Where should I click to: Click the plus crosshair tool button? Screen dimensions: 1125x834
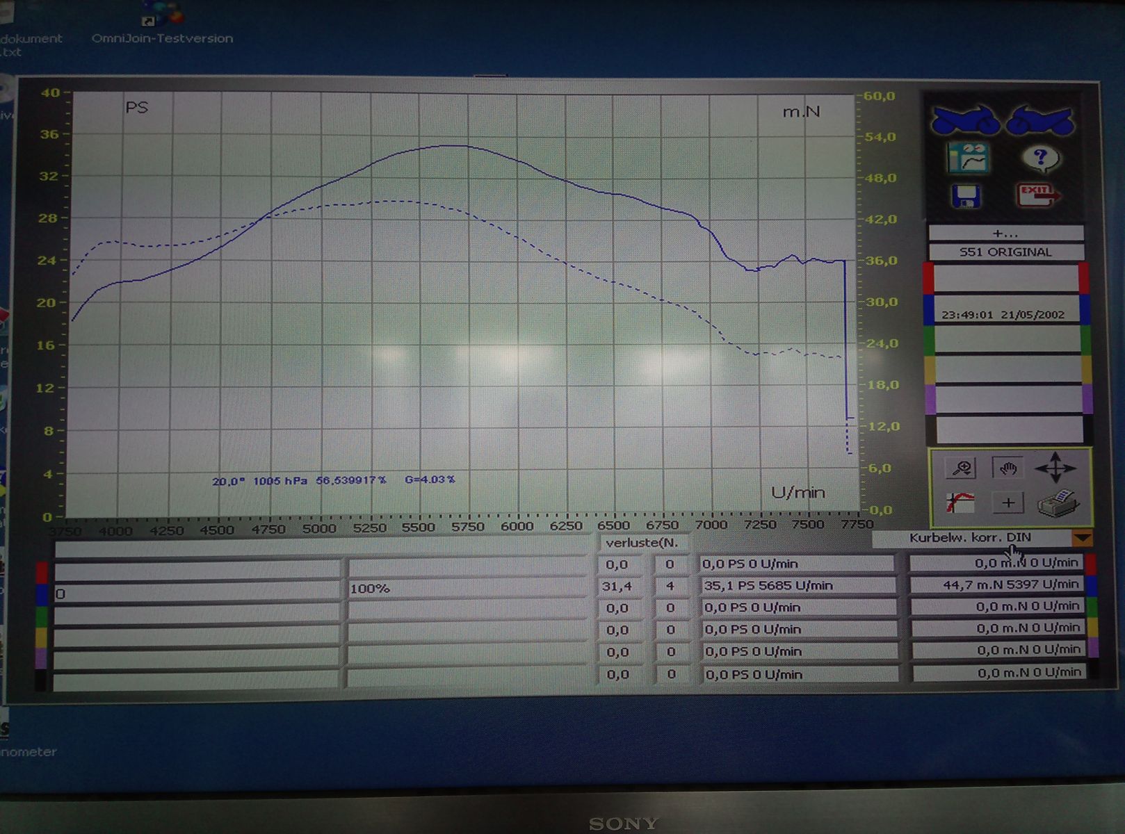coord(1007,502)
